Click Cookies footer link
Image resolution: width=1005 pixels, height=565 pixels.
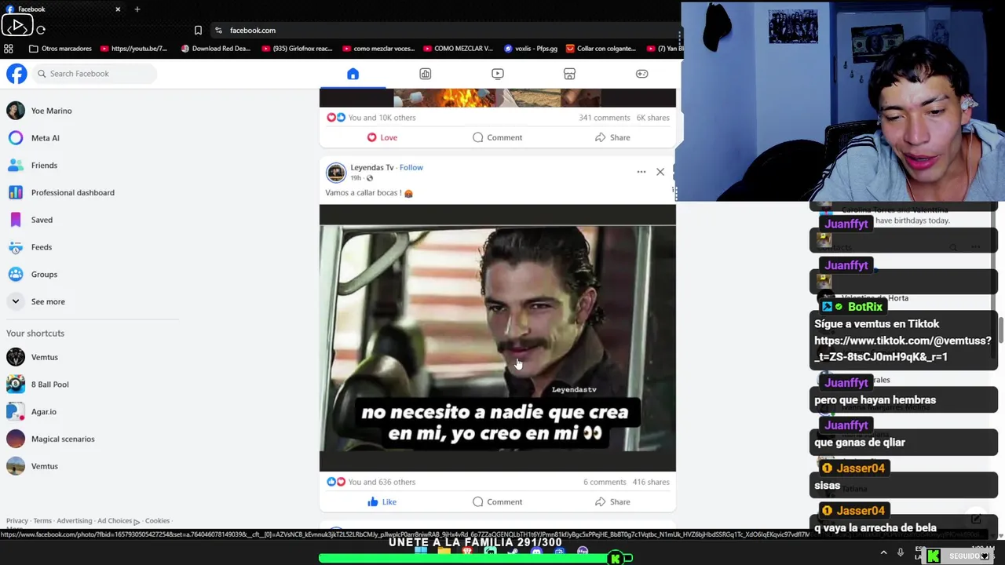tap(157, 521)
